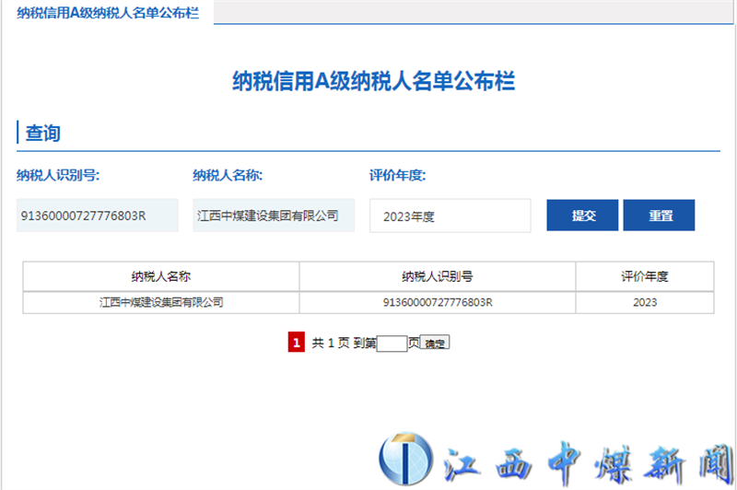Click the 查询 section heading
This screenshot has width=737, height=490.
point(42,133)
